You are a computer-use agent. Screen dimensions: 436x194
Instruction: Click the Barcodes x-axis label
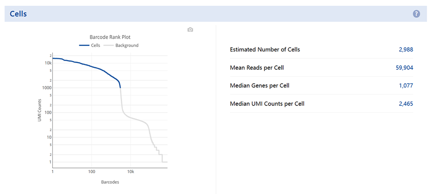[x=110, y=182]
